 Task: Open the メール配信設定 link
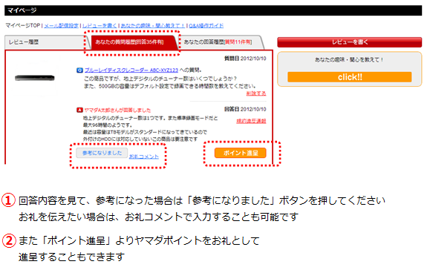(61, 25)
